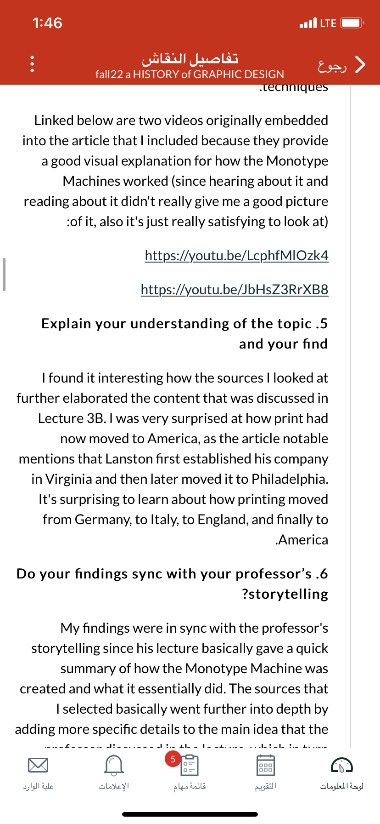380x824 pixels.
Task: Tap the تفاصيل النقاش header title
Action: (x=190, y=59)
